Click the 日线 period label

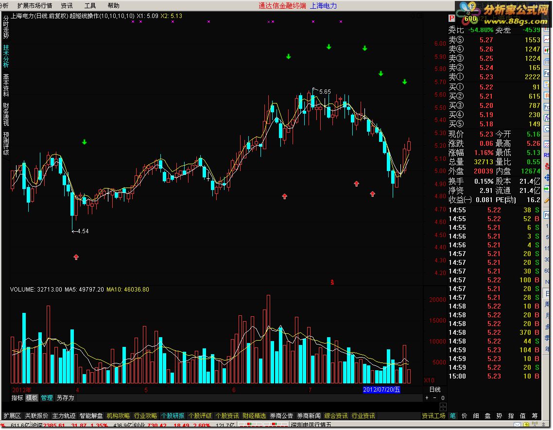[435, 390]
